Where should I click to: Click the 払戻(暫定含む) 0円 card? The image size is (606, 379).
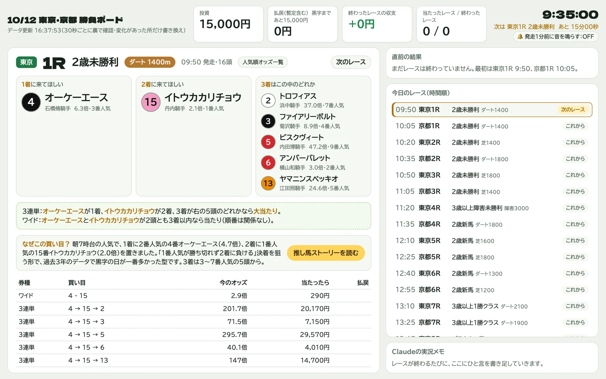tap(303, 24)
